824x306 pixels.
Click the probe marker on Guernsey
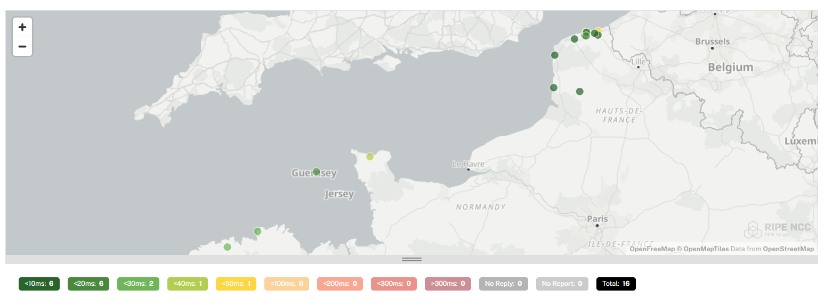(x=316, y=172)
